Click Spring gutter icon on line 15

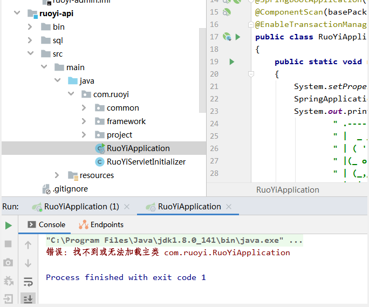pyautogui.click(x=227, y=12)
